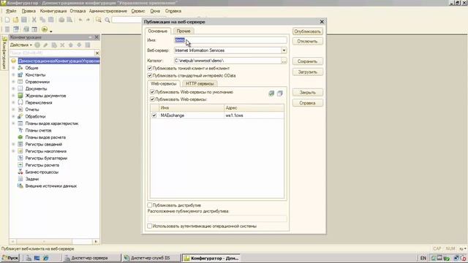
Task: Open the Действия dropdown menu
Action: (21, 45)
